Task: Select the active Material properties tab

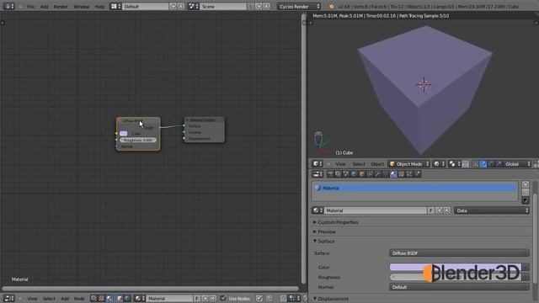Action: (x=393, y=174)
